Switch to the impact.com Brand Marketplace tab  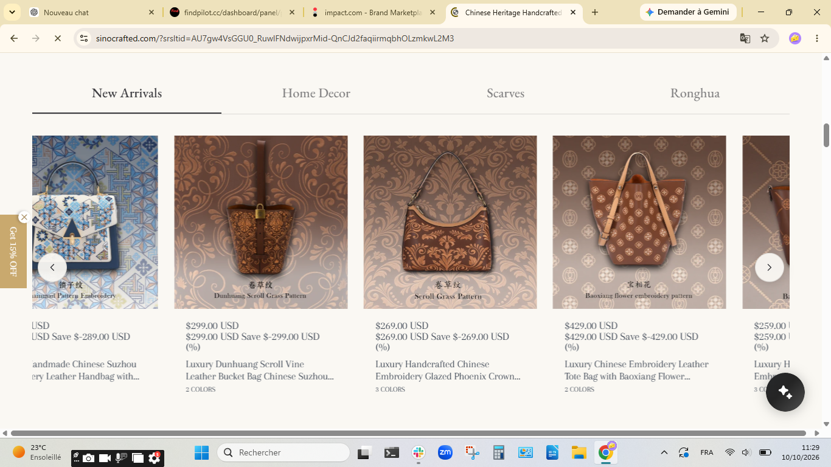tap(374, 12)
